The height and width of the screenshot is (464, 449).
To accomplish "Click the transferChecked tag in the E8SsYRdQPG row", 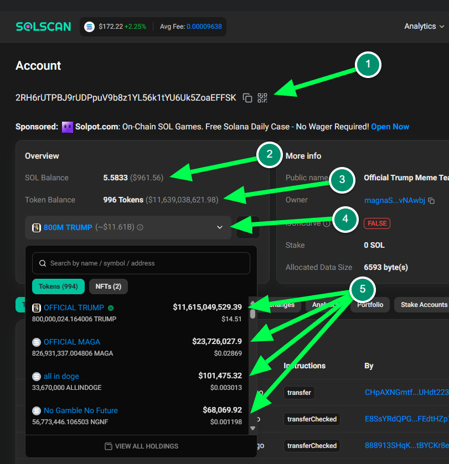I will pyautogui.click(x=312, y=419).
